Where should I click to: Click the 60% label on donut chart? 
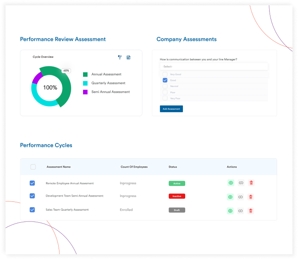pyautogui.click(x=66, y=71)
